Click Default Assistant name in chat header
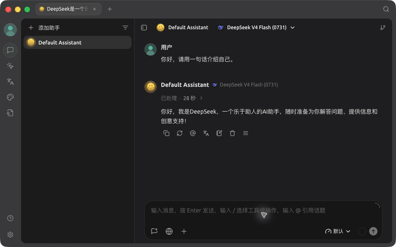The height and width of the screenshot is (247, 396). 188,28
